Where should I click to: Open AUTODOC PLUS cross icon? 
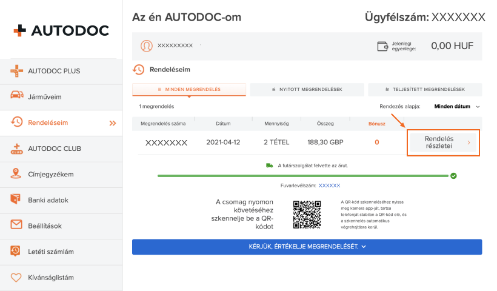(16, 71)
